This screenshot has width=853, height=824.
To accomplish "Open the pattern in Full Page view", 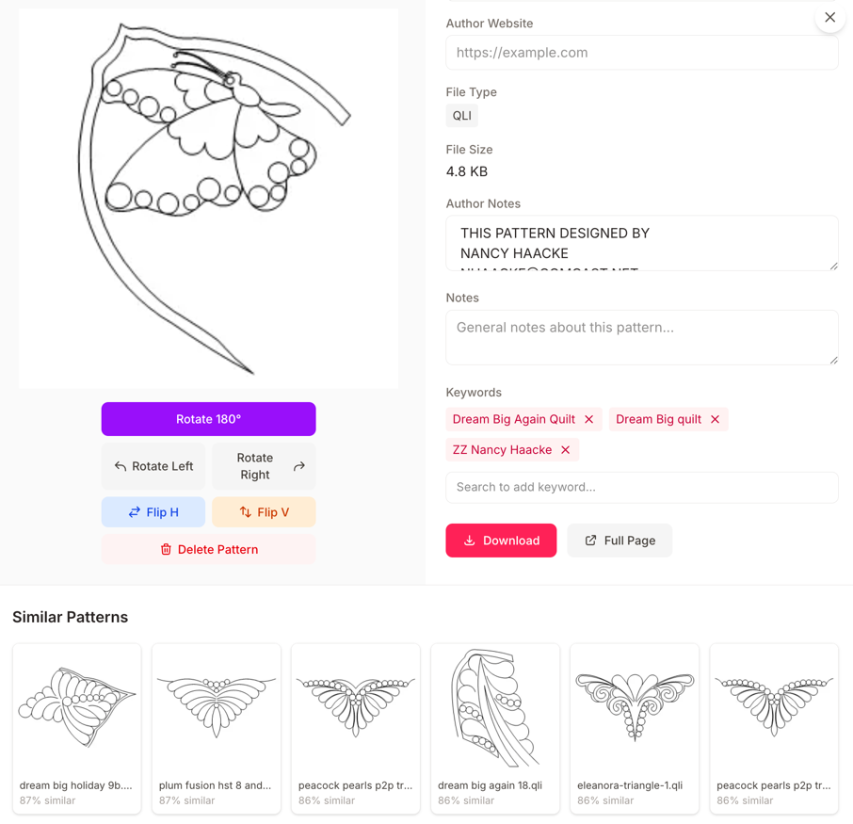I will pyautogui.click(x=620, y=540).
